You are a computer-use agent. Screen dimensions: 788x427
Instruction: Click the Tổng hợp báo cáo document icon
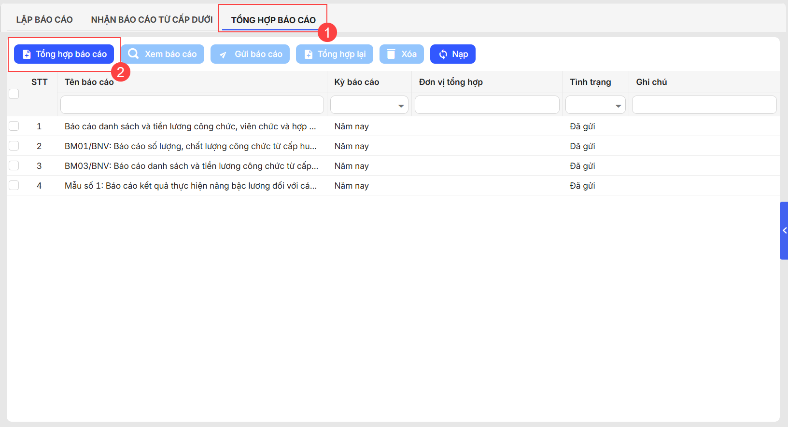point(27,55)
